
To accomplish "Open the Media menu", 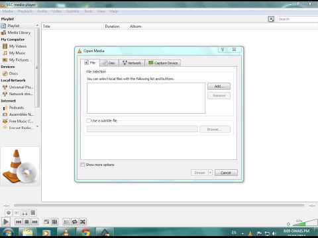I will point(8,11).
